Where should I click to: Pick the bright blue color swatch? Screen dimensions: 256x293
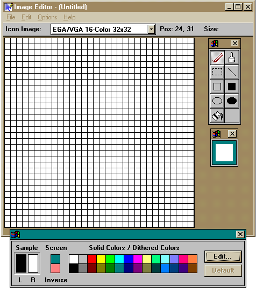129,259
